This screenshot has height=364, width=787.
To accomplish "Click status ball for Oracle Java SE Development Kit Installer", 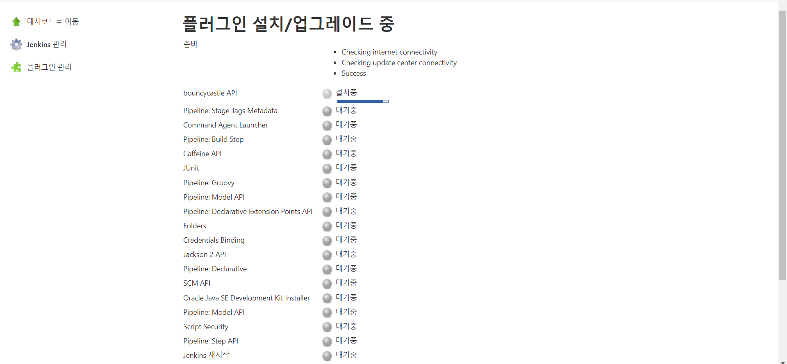I will point(327,298).
